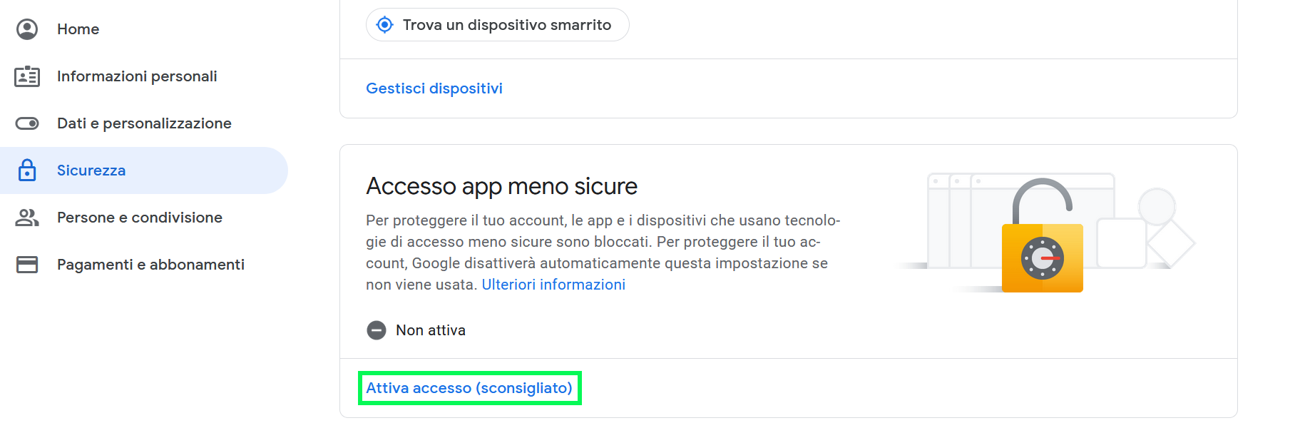The width and height of the screenshot is (1305, 433).
Task: Open the Gestisci dispositivi link
Action: (434, 88)
